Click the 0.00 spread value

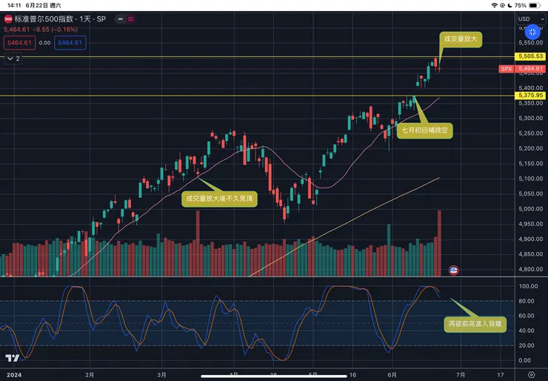[44, 43]
